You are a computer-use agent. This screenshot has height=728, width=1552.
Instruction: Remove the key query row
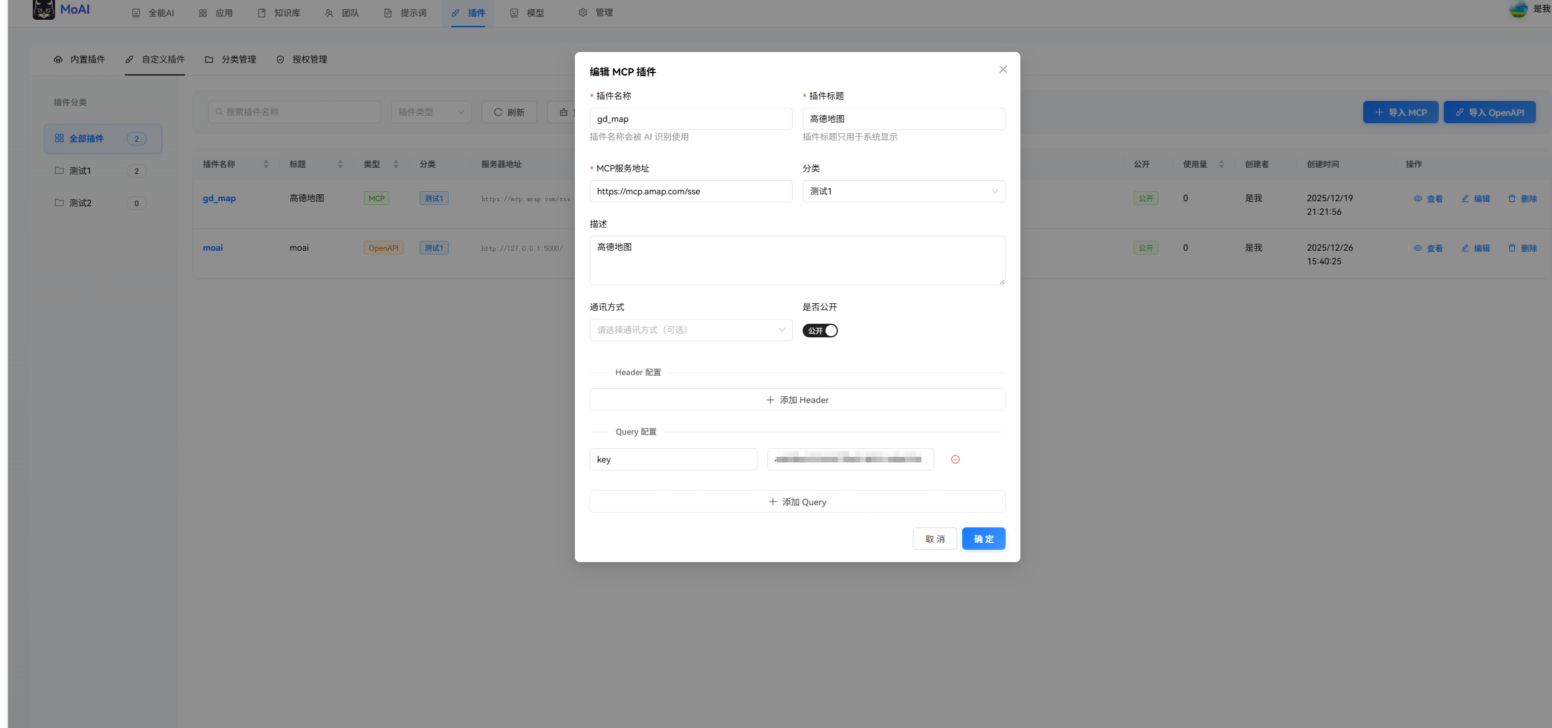tap(955, 459)
